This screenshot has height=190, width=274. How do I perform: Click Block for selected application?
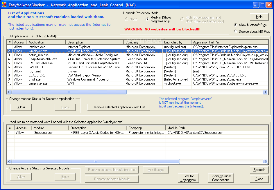[x=65, y=107]
